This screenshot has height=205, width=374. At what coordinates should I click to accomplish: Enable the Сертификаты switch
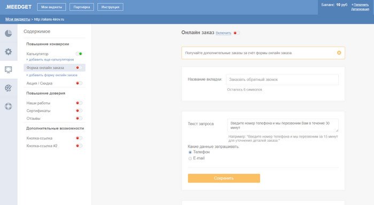(79, 111)
